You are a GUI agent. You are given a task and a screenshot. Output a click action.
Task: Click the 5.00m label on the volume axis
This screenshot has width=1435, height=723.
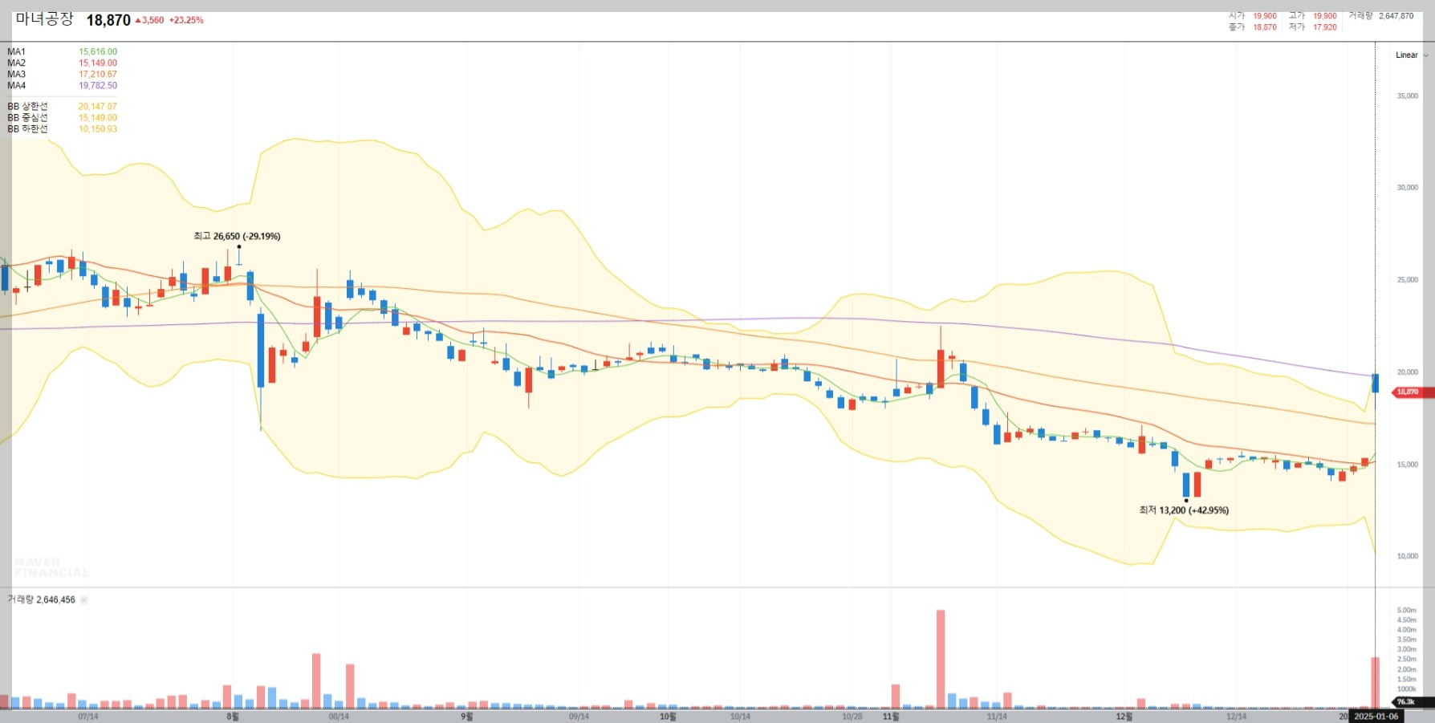tap(1406, 611)
